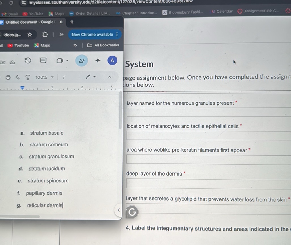
Task: Collapse the menus with chevron up arrow
Action: pos(109,77)
